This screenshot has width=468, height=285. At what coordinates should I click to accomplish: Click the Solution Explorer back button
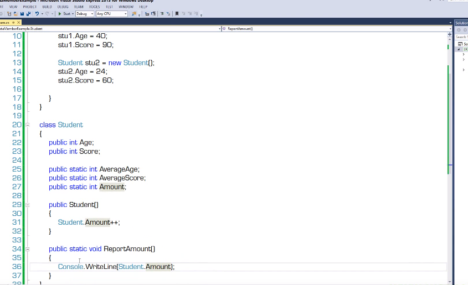[459, 30]
